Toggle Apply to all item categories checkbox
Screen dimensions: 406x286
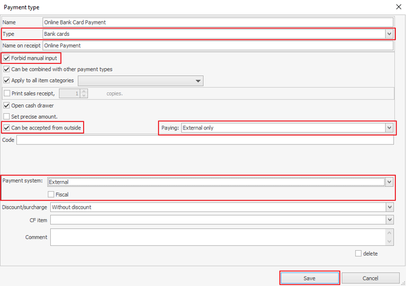point(7,81)
